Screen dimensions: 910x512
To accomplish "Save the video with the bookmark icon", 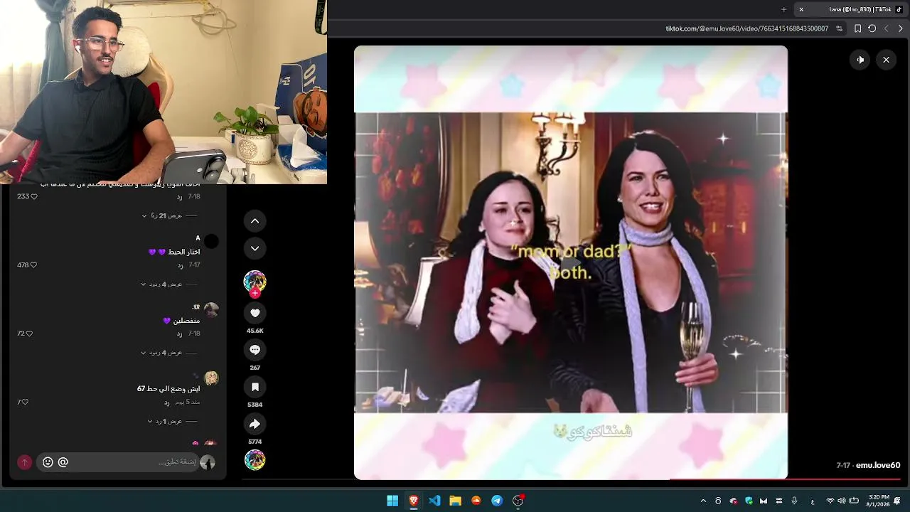I will coord(255,387).
